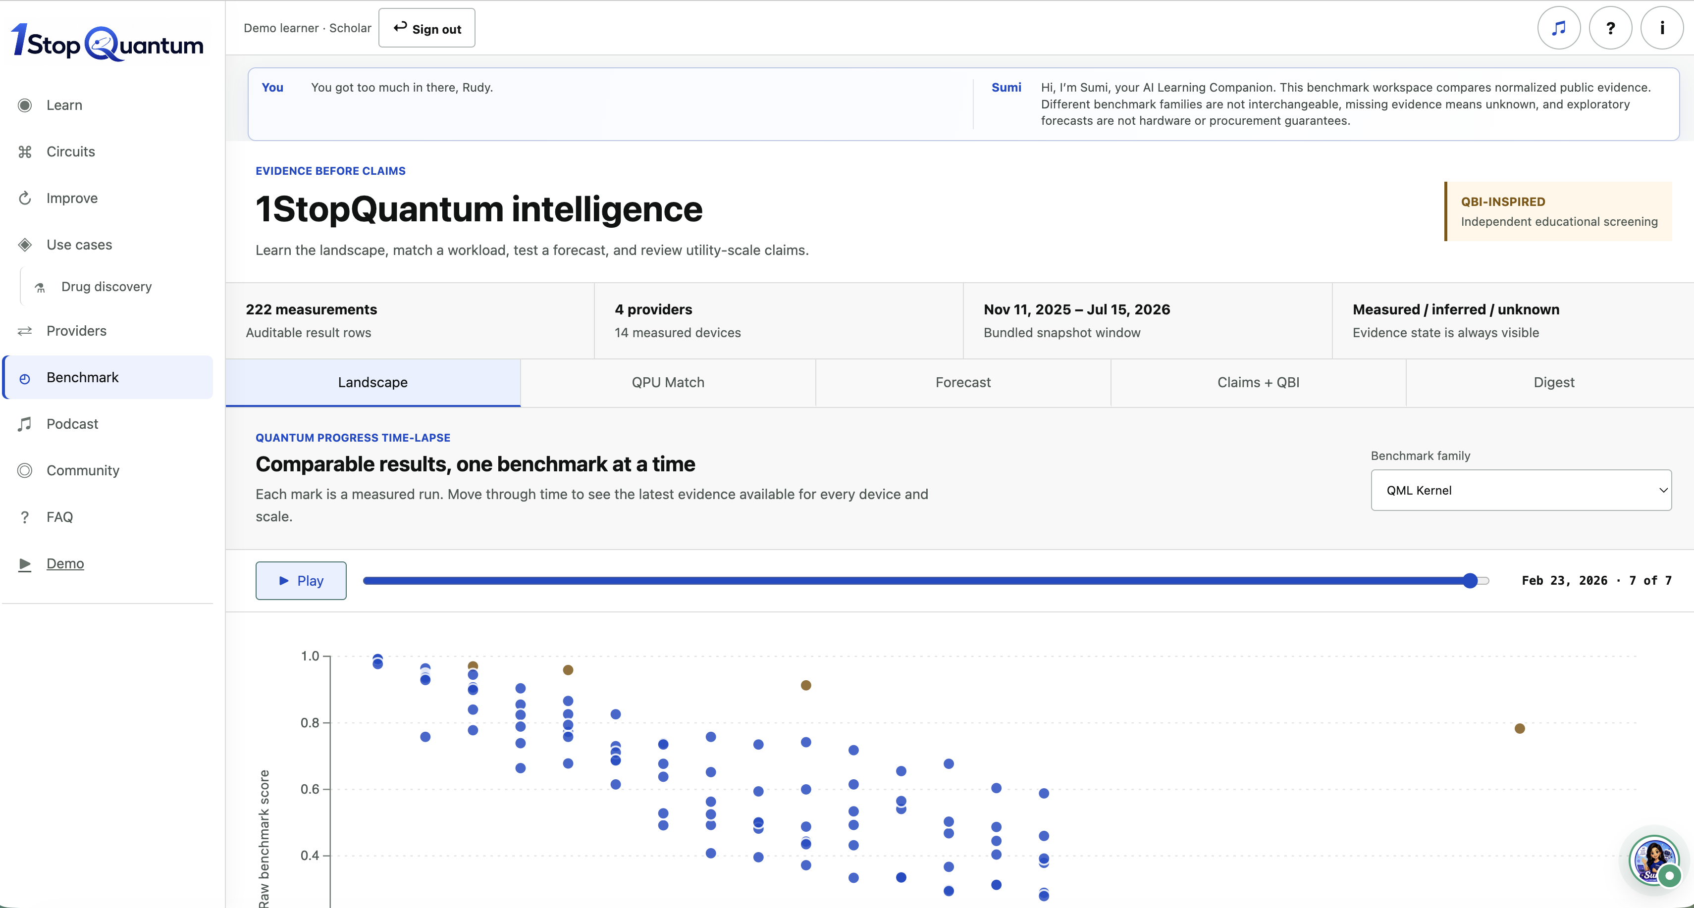Screen dimensions: 1694x908
Task: Click the "EVIDENCE BEFORE CLAIMS" label
Action: [331, 171]
